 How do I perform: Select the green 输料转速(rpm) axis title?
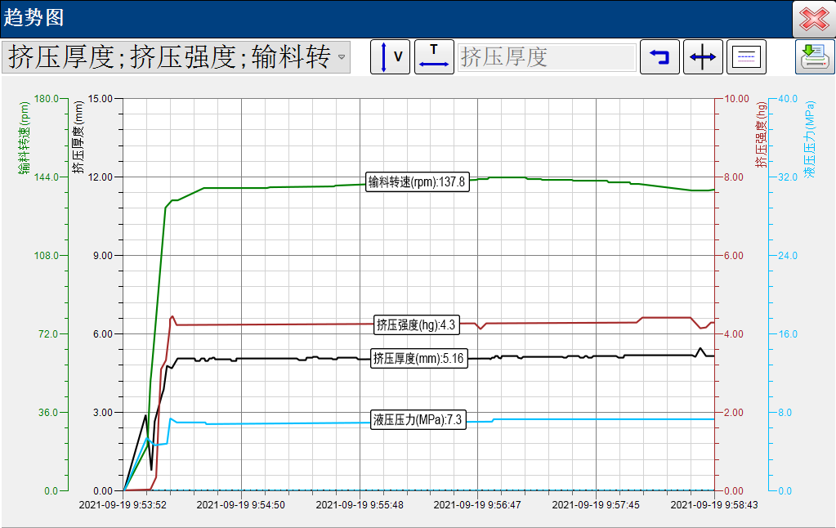(x=24, y=137)
